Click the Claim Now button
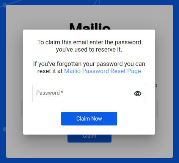 (89, 119)
